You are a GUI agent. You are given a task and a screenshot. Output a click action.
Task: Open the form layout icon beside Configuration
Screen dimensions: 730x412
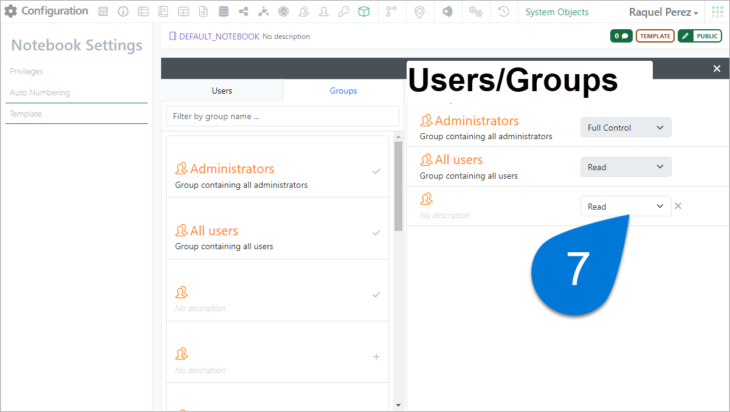pyautogui.click(x=103, y=12)
